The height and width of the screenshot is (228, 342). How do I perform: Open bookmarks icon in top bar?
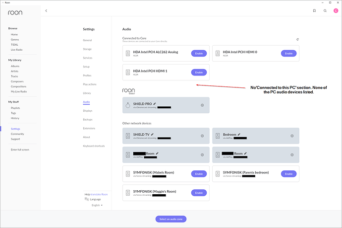(314, 11)
